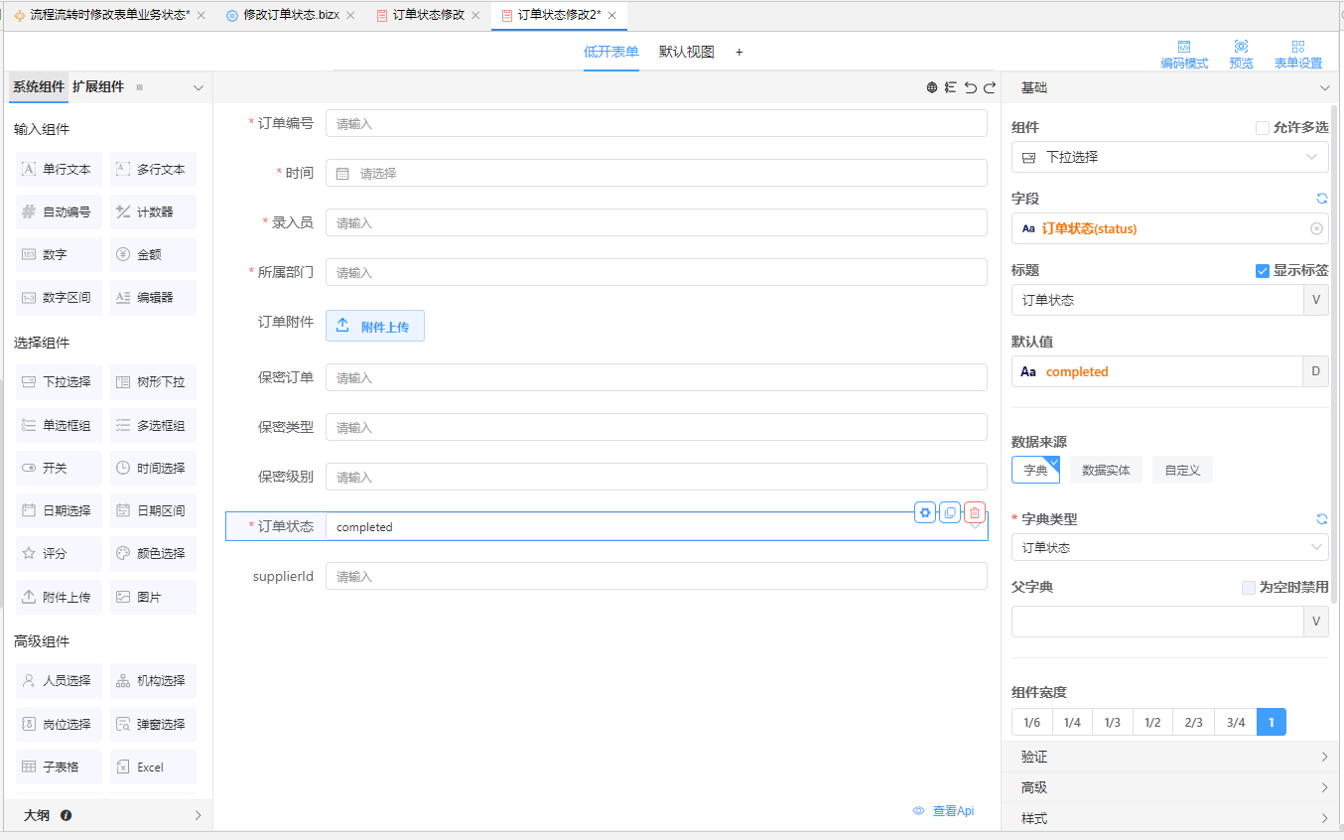
Task: Open the 组件 type dropdown 下拉选择
Action: (x=1169, y=157)
